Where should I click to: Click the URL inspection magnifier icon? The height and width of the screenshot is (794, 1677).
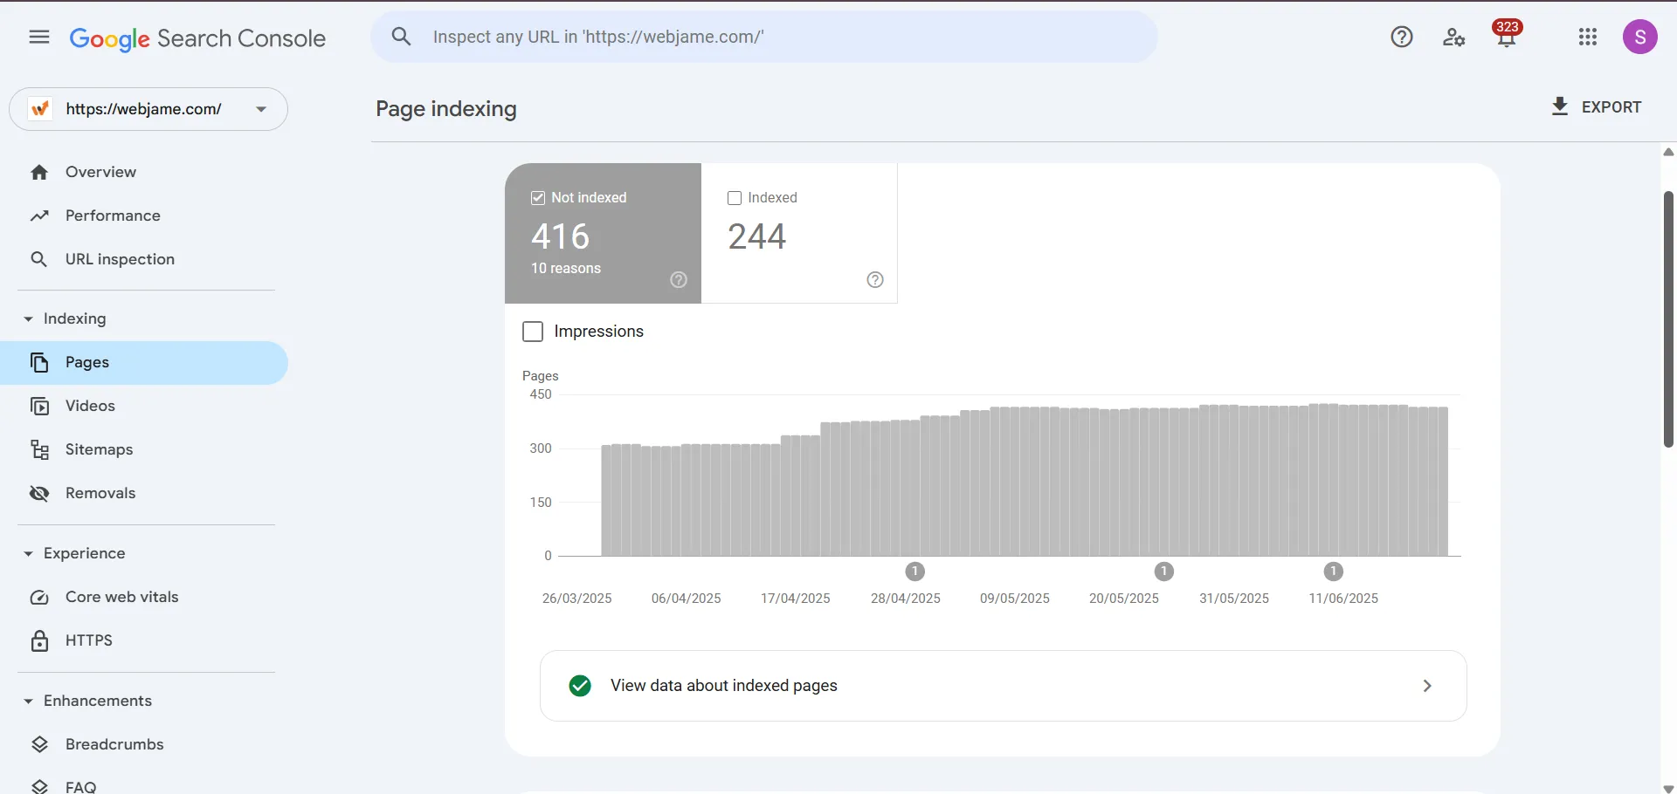pos(39,259)
